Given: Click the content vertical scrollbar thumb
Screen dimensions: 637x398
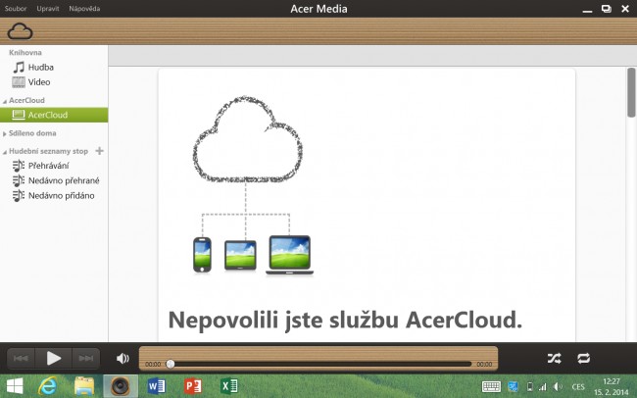Looking at the screenshot, I should coord(631,93).
